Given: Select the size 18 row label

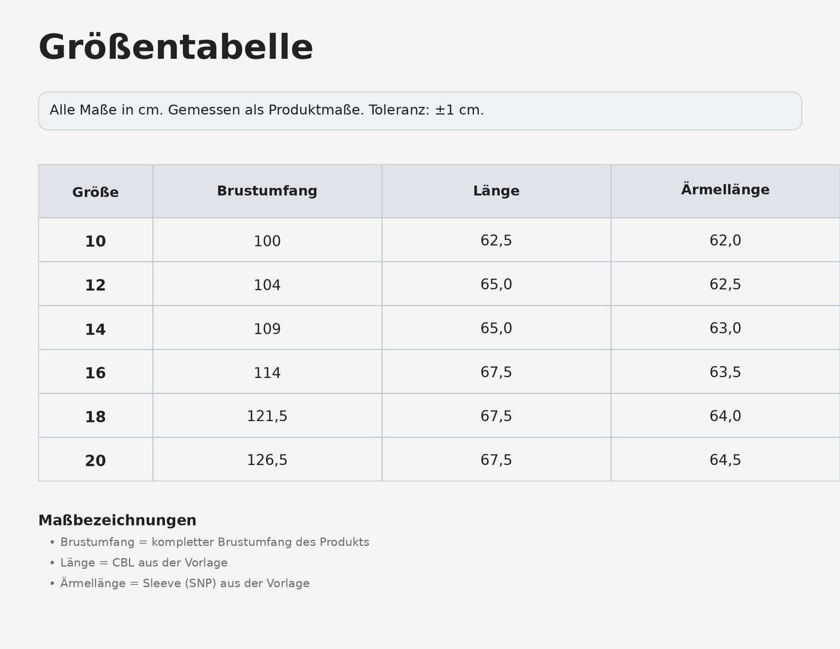Looking at the screenshot, I should pos(95,416).
